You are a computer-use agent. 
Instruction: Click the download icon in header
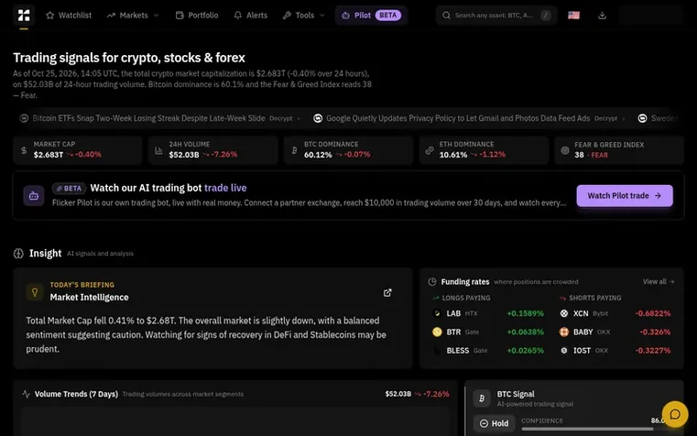(x=602, y=16)
